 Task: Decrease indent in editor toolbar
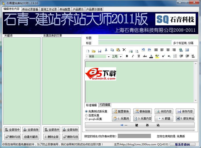point(181,56)
